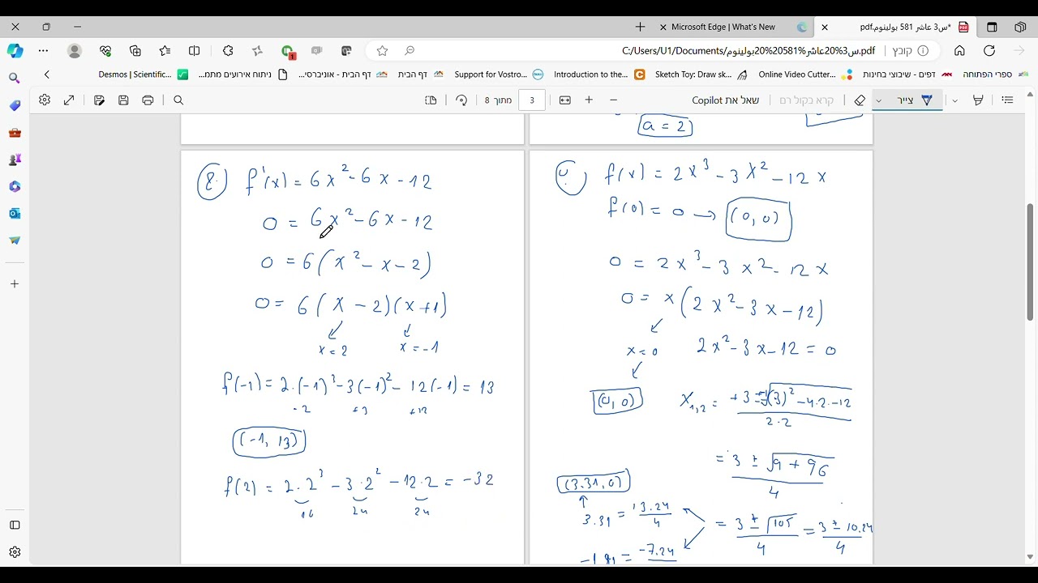Open Desmos Scientific bookmark
Image resolution: width=1038 pixels, height=583 pixels.
144,74
